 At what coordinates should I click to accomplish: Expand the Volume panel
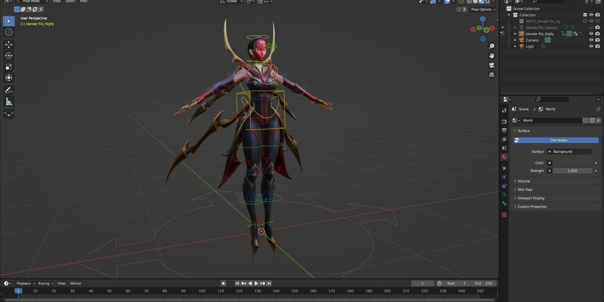tap(556, 181)
